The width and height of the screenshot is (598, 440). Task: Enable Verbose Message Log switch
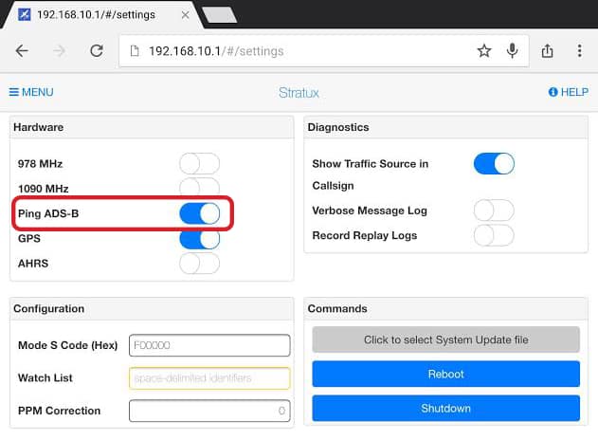click(494, 211)
